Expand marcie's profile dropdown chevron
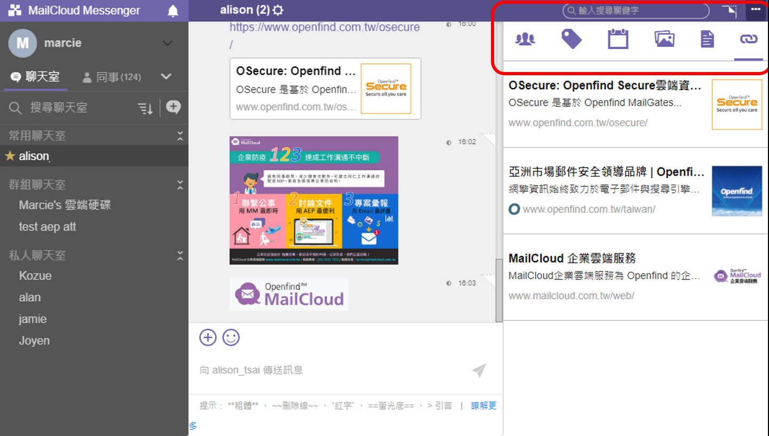Image resolution: width=769 pixels, height=436 pixels. point(168,43)
